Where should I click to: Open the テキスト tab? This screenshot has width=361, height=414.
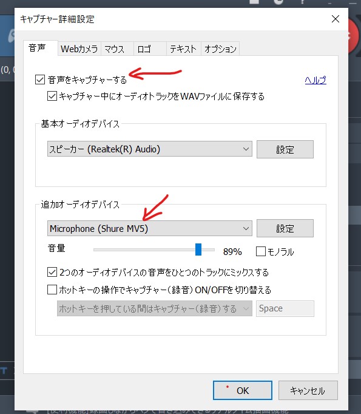pos(183,49)
